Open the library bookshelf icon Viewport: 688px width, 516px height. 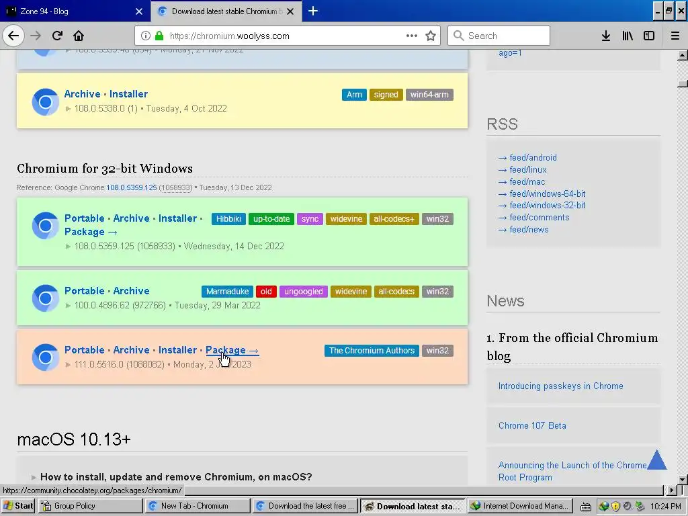coord(628,36)
